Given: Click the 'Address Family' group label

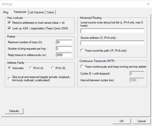Looking at the screenshot, I should 16,63.
